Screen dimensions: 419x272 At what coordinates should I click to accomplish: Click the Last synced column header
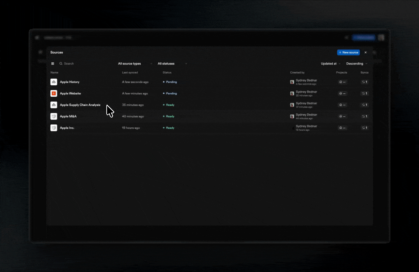130,72
